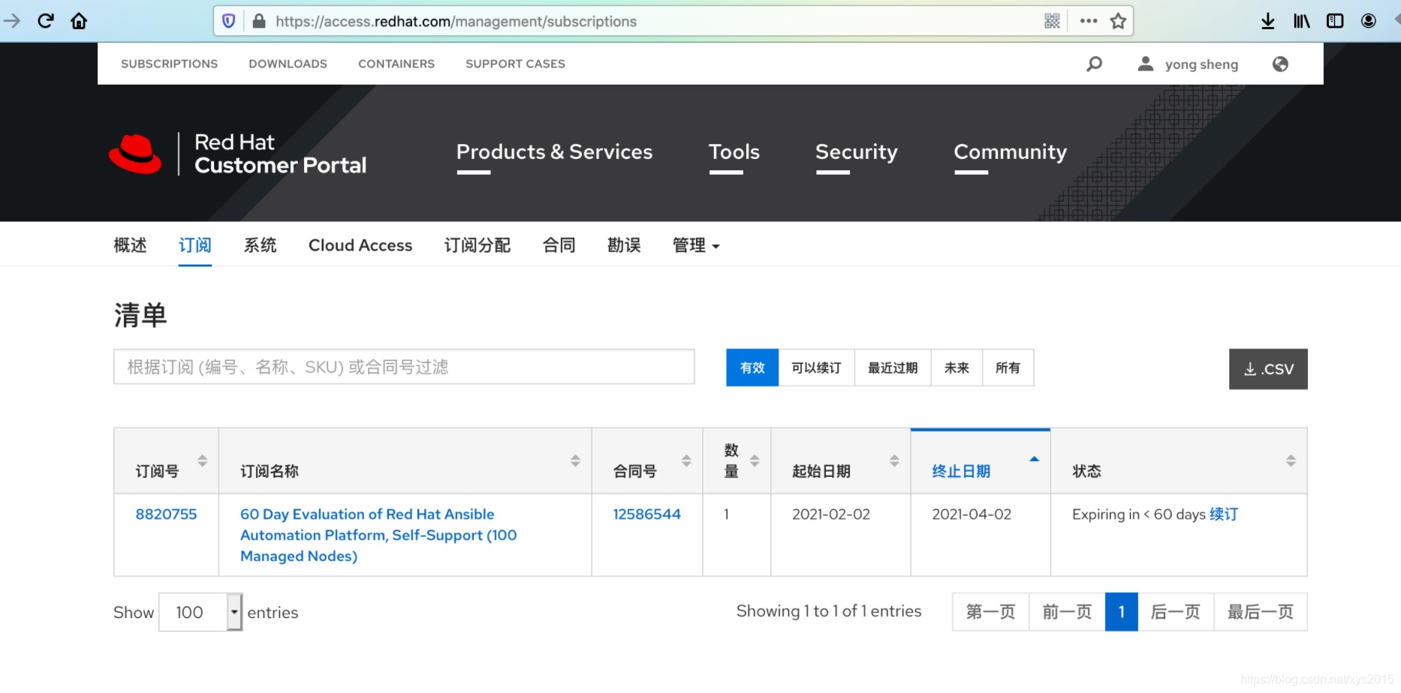Go to 最后一页 pagination button
Viewport: 1401px width, 693px height.
[1261, 612]
